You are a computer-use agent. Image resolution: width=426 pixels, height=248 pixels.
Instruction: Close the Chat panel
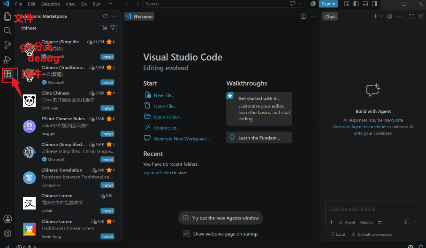click(x=420, y=16)
